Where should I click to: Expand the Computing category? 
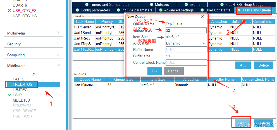click(34, 55)
